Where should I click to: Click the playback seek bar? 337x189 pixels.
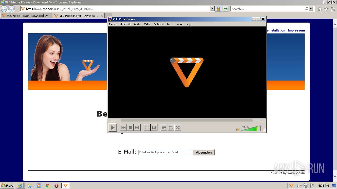[x=186, y=121]
